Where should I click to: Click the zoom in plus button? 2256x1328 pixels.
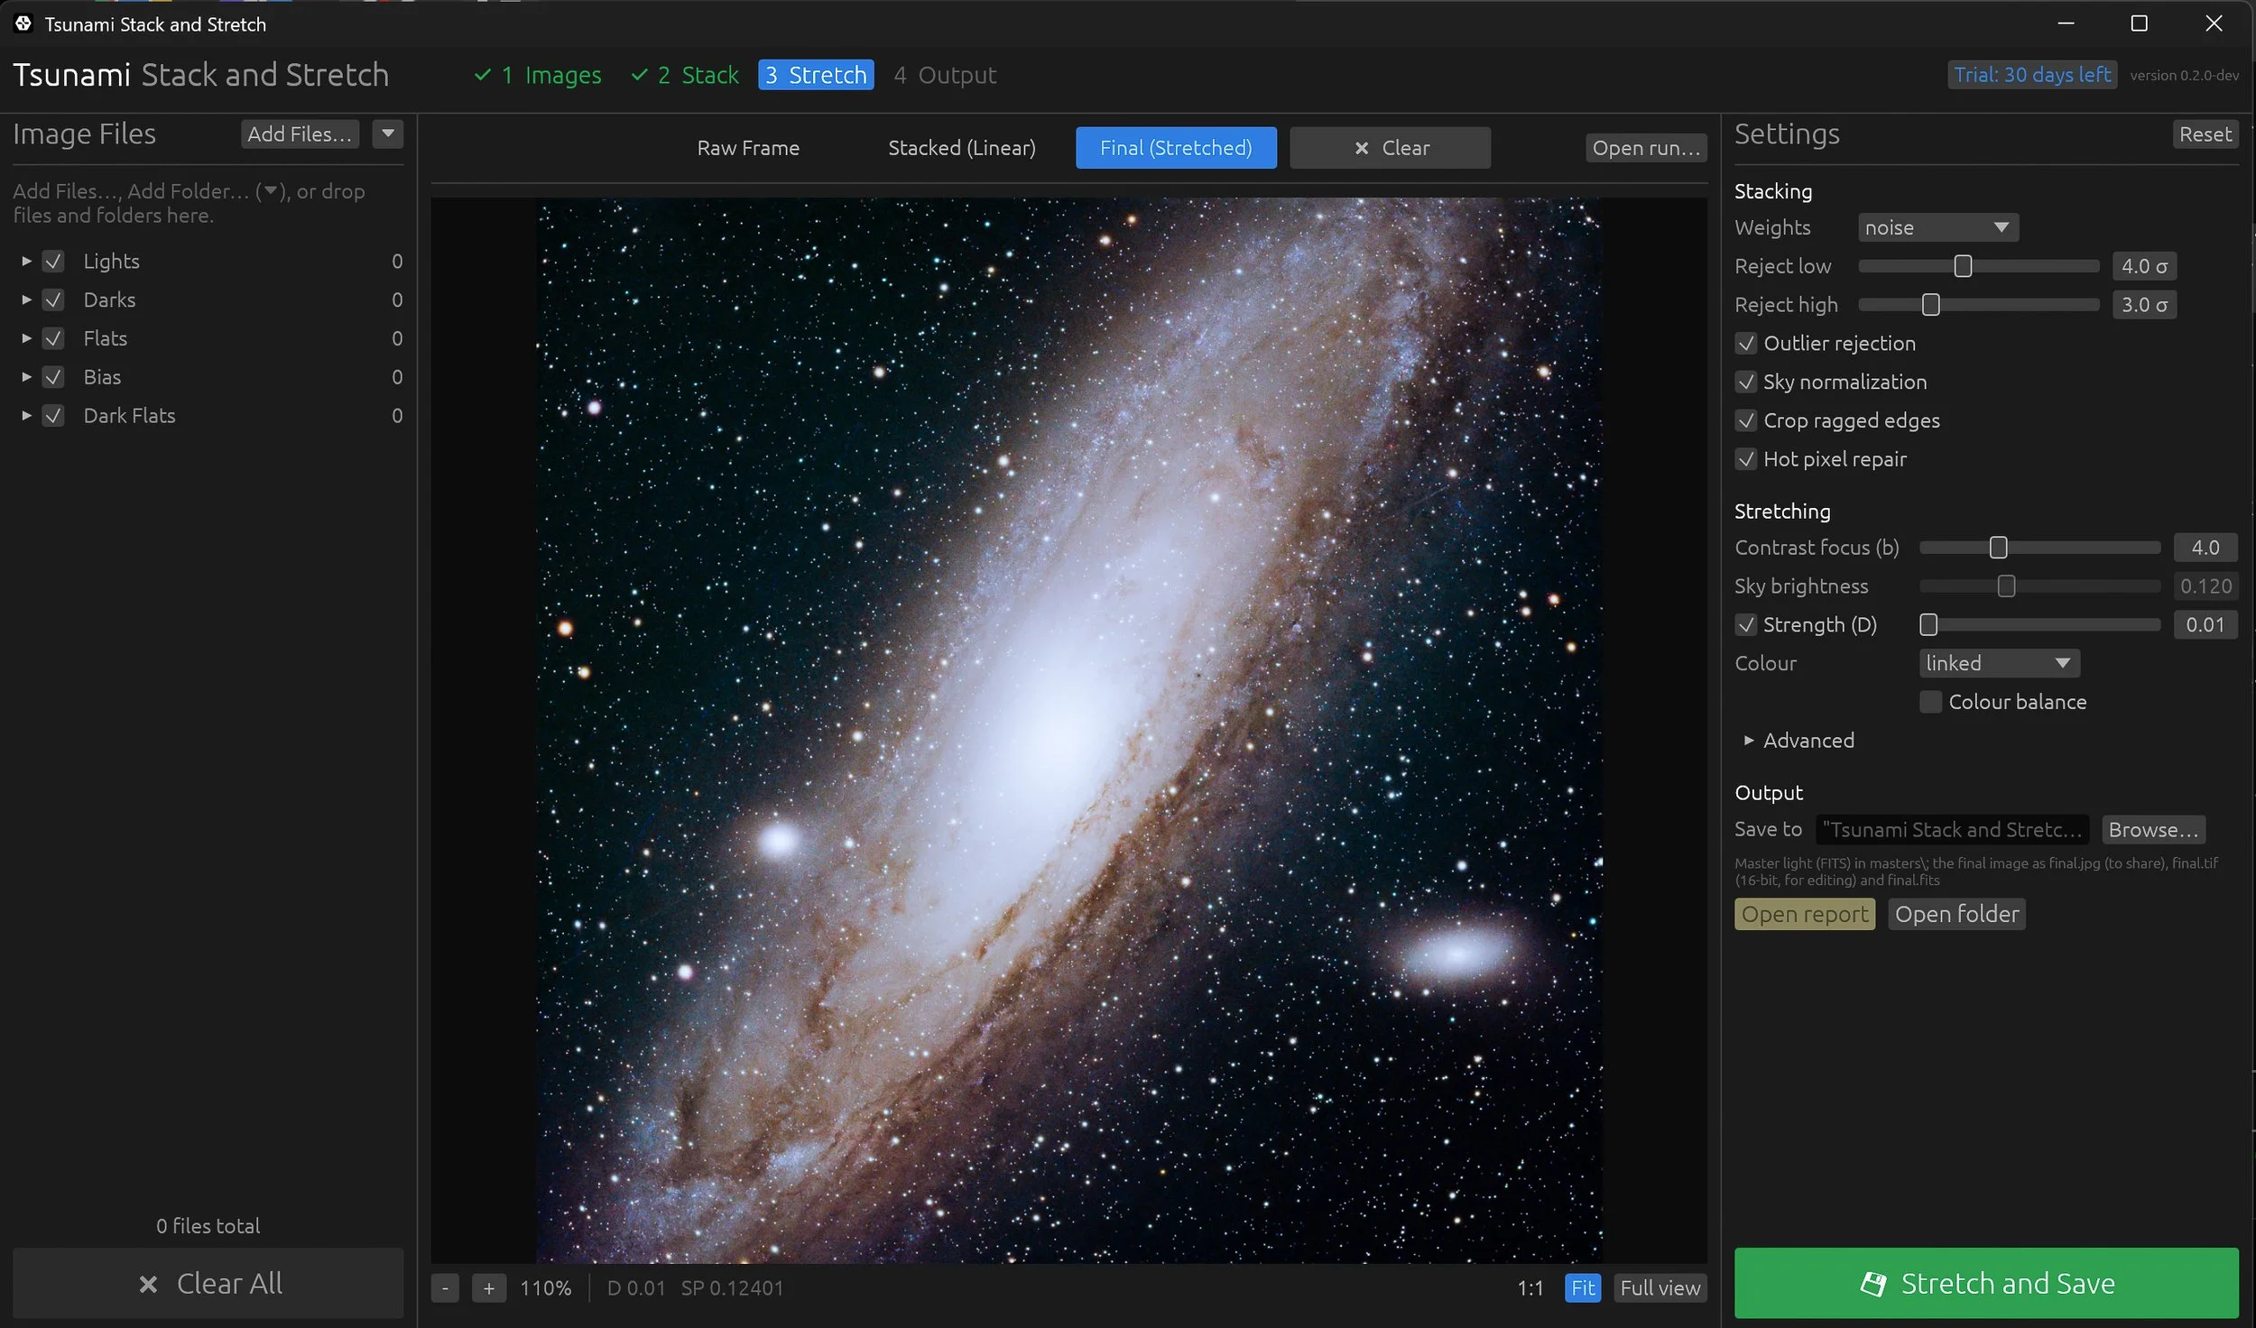[x=489, y=1288]
